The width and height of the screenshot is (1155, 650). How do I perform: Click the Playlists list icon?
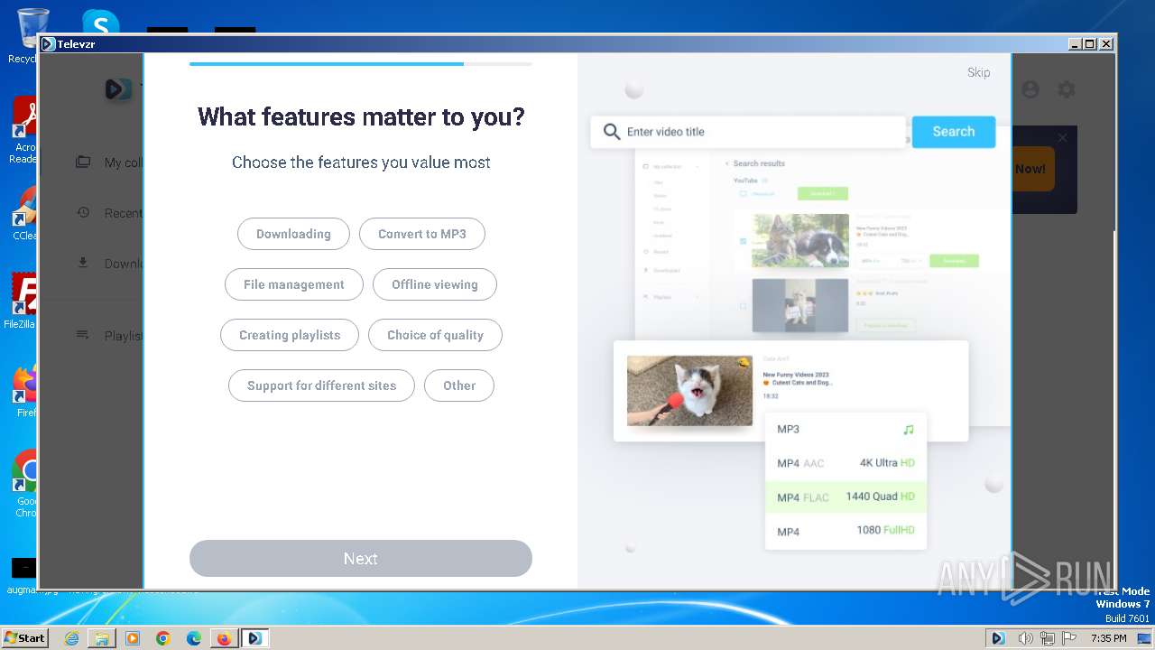point(83,335)
